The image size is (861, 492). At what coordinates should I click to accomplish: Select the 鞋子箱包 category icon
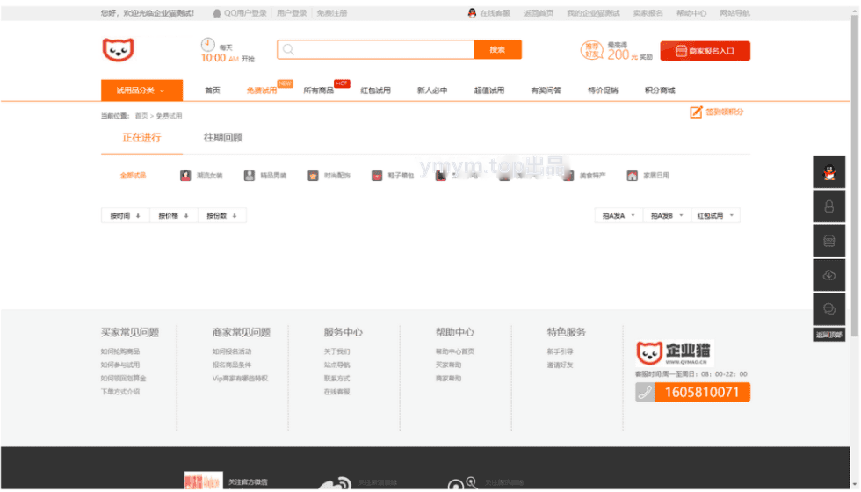pos(377,176)
